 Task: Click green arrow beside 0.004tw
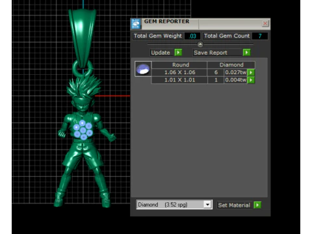pyautogui.click(x=251, y=80)
